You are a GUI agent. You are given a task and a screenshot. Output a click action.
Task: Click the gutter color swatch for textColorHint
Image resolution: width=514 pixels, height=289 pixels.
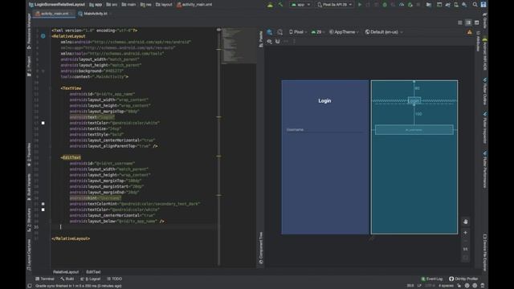coord(43,204)
